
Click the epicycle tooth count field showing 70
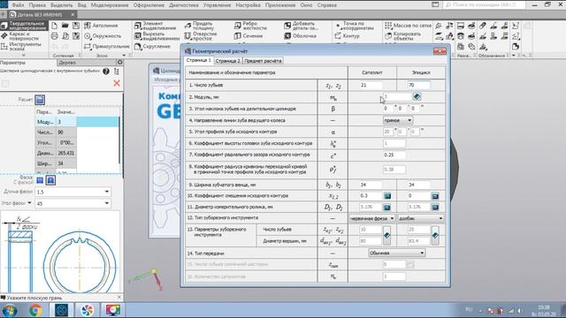click(418, 85)
